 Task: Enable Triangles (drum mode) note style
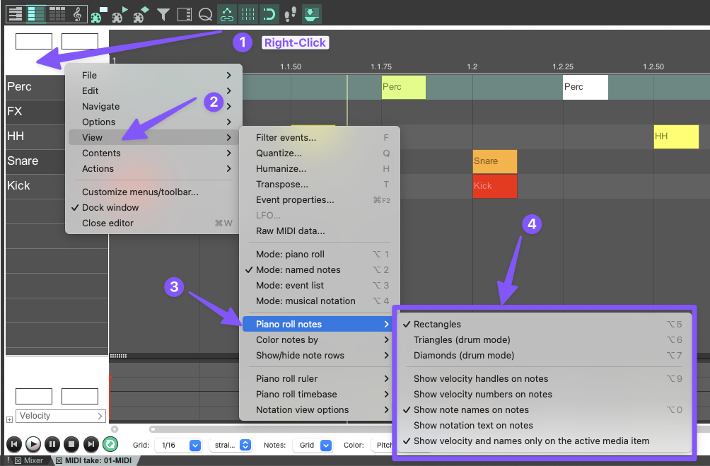(462, 340)
